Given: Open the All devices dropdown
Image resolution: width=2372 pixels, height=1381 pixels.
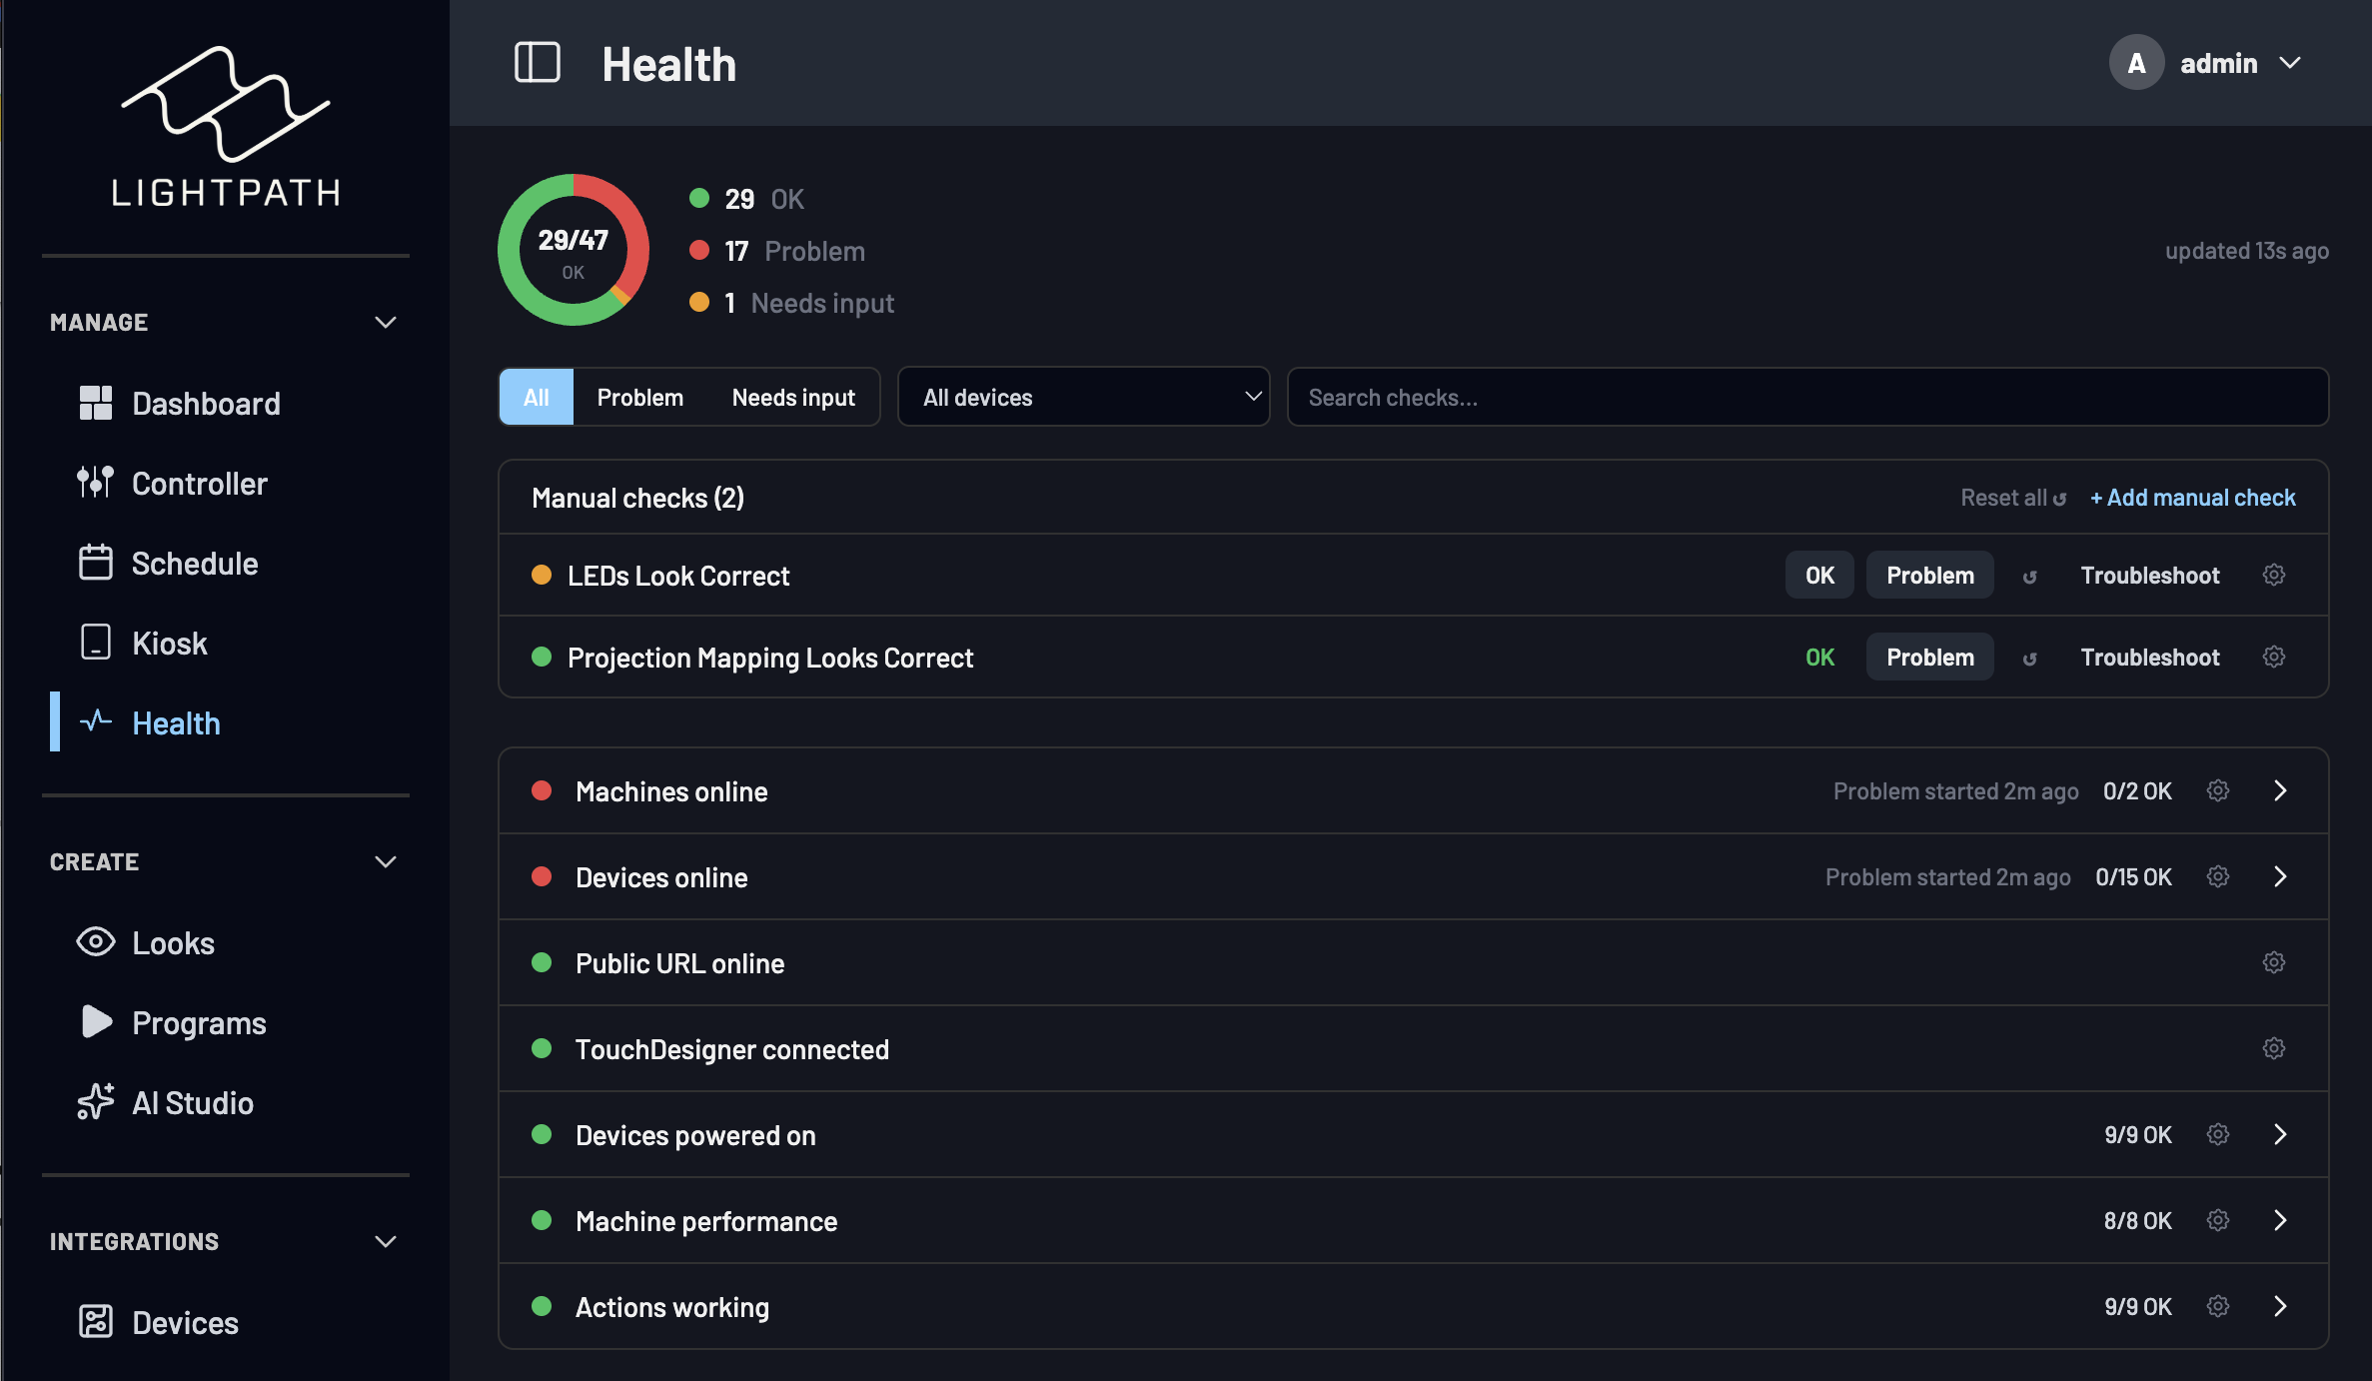Looking at the screenshot, I should tap(1083, 397).
